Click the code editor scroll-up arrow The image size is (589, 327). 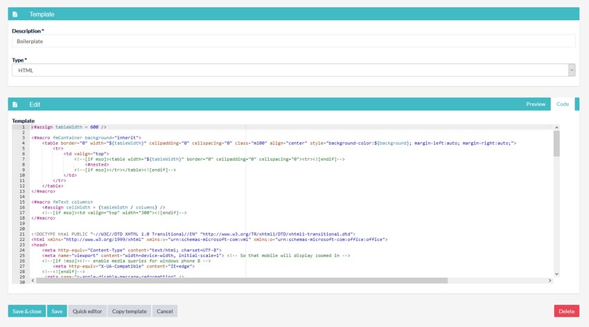pos(556,127)
